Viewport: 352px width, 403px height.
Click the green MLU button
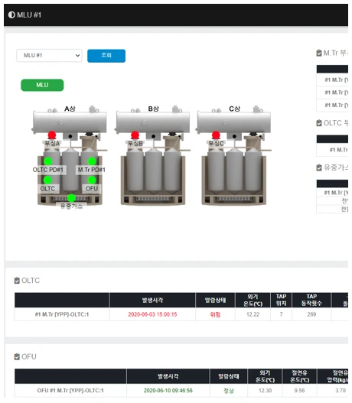point(42,85)
